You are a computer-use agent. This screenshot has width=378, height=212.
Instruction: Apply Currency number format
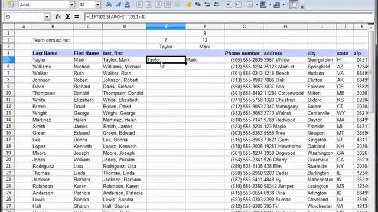coord(189,5)
